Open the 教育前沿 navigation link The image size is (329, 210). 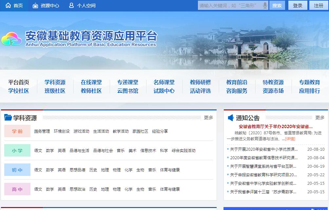point(237,82)
